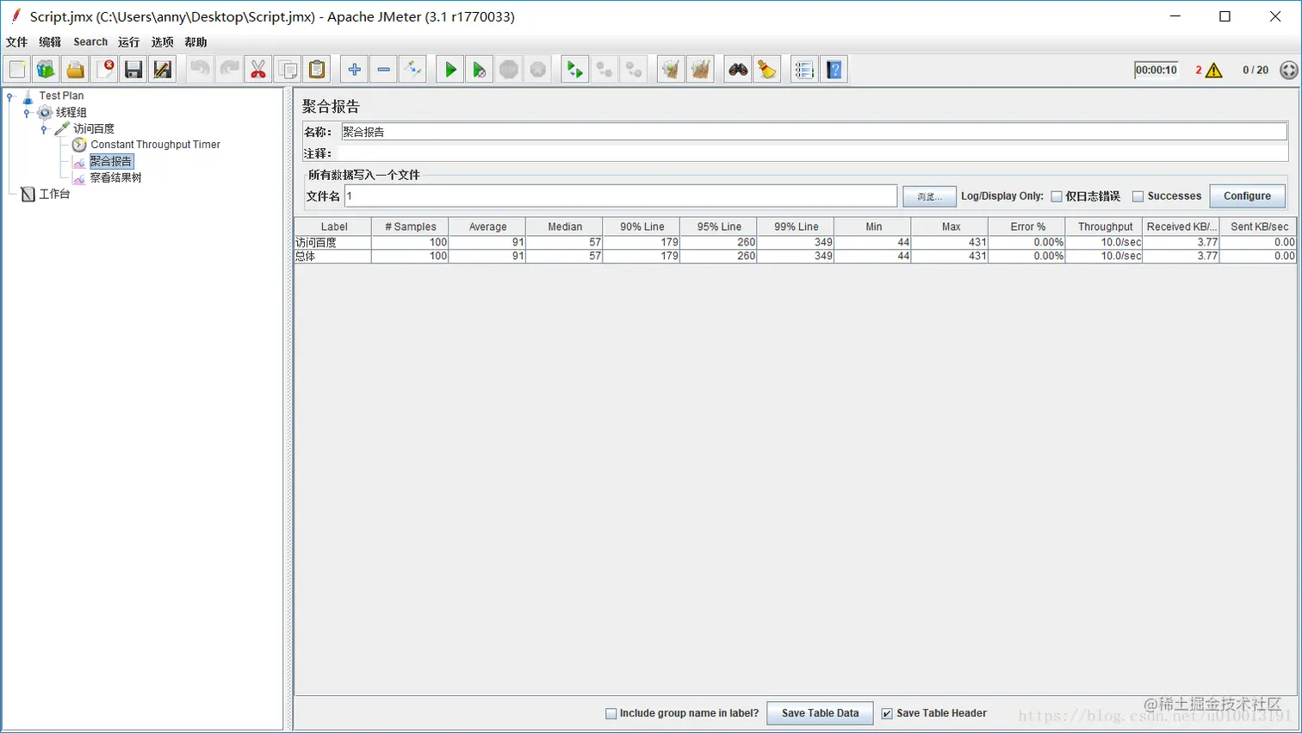Click the Shutdown test icon
Screen dimensions: 1302x733
click(x=537, y=70)
